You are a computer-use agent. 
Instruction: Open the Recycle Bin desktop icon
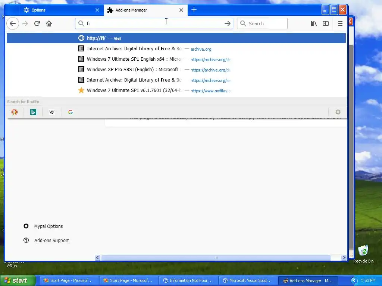click(363, 254)
